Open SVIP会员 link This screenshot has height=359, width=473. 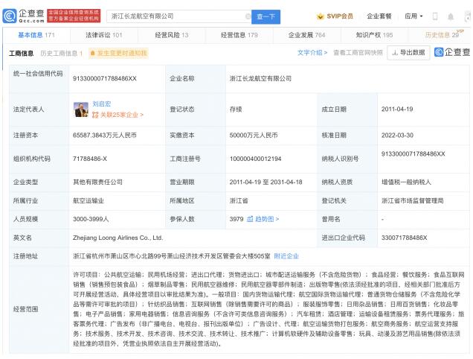tap(335, 16)
